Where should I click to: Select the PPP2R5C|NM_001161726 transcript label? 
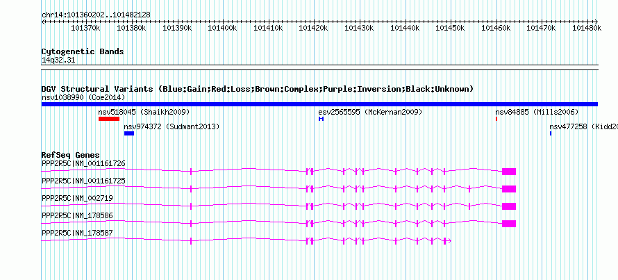pos(83,163)
